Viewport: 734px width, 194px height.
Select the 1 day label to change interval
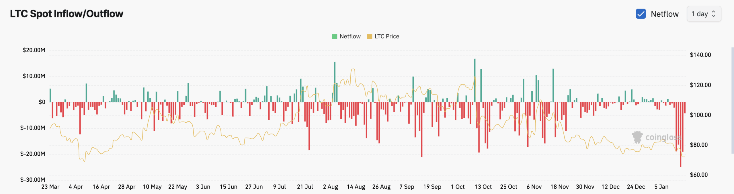[700, 13]
